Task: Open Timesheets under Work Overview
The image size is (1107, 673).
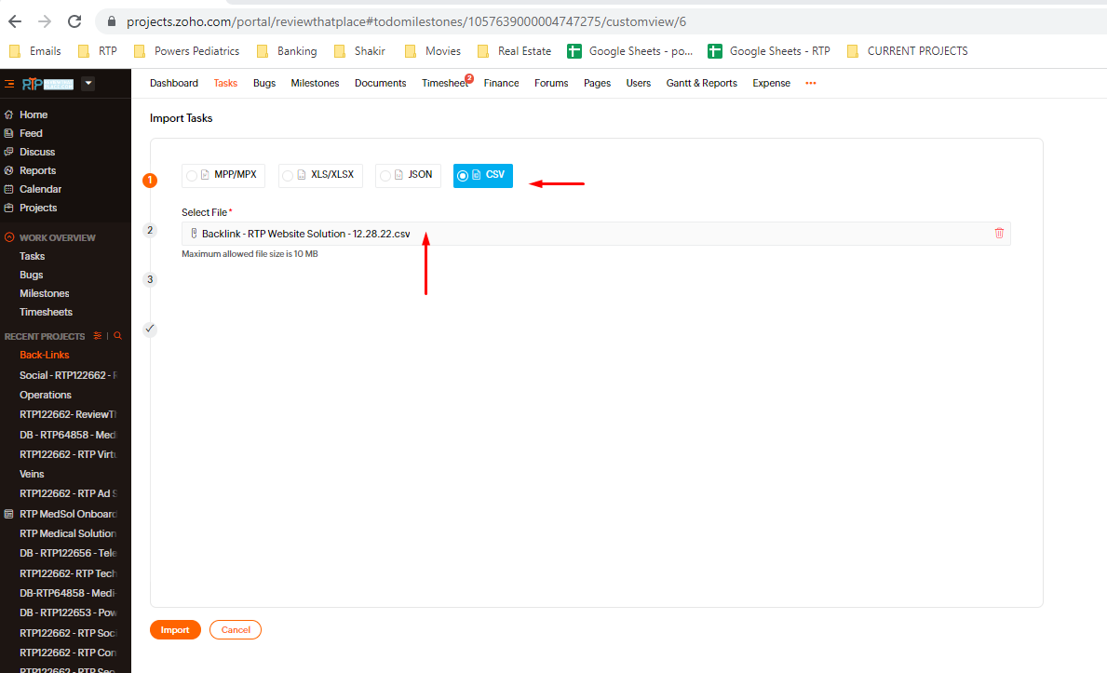Action: [x=46, y=312]
